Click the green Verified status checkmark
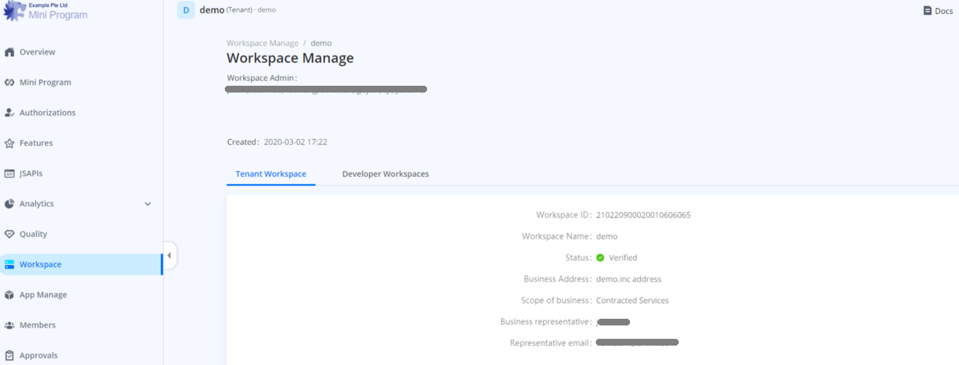Screen dimensions: 959x365 (x=600, y=258)
